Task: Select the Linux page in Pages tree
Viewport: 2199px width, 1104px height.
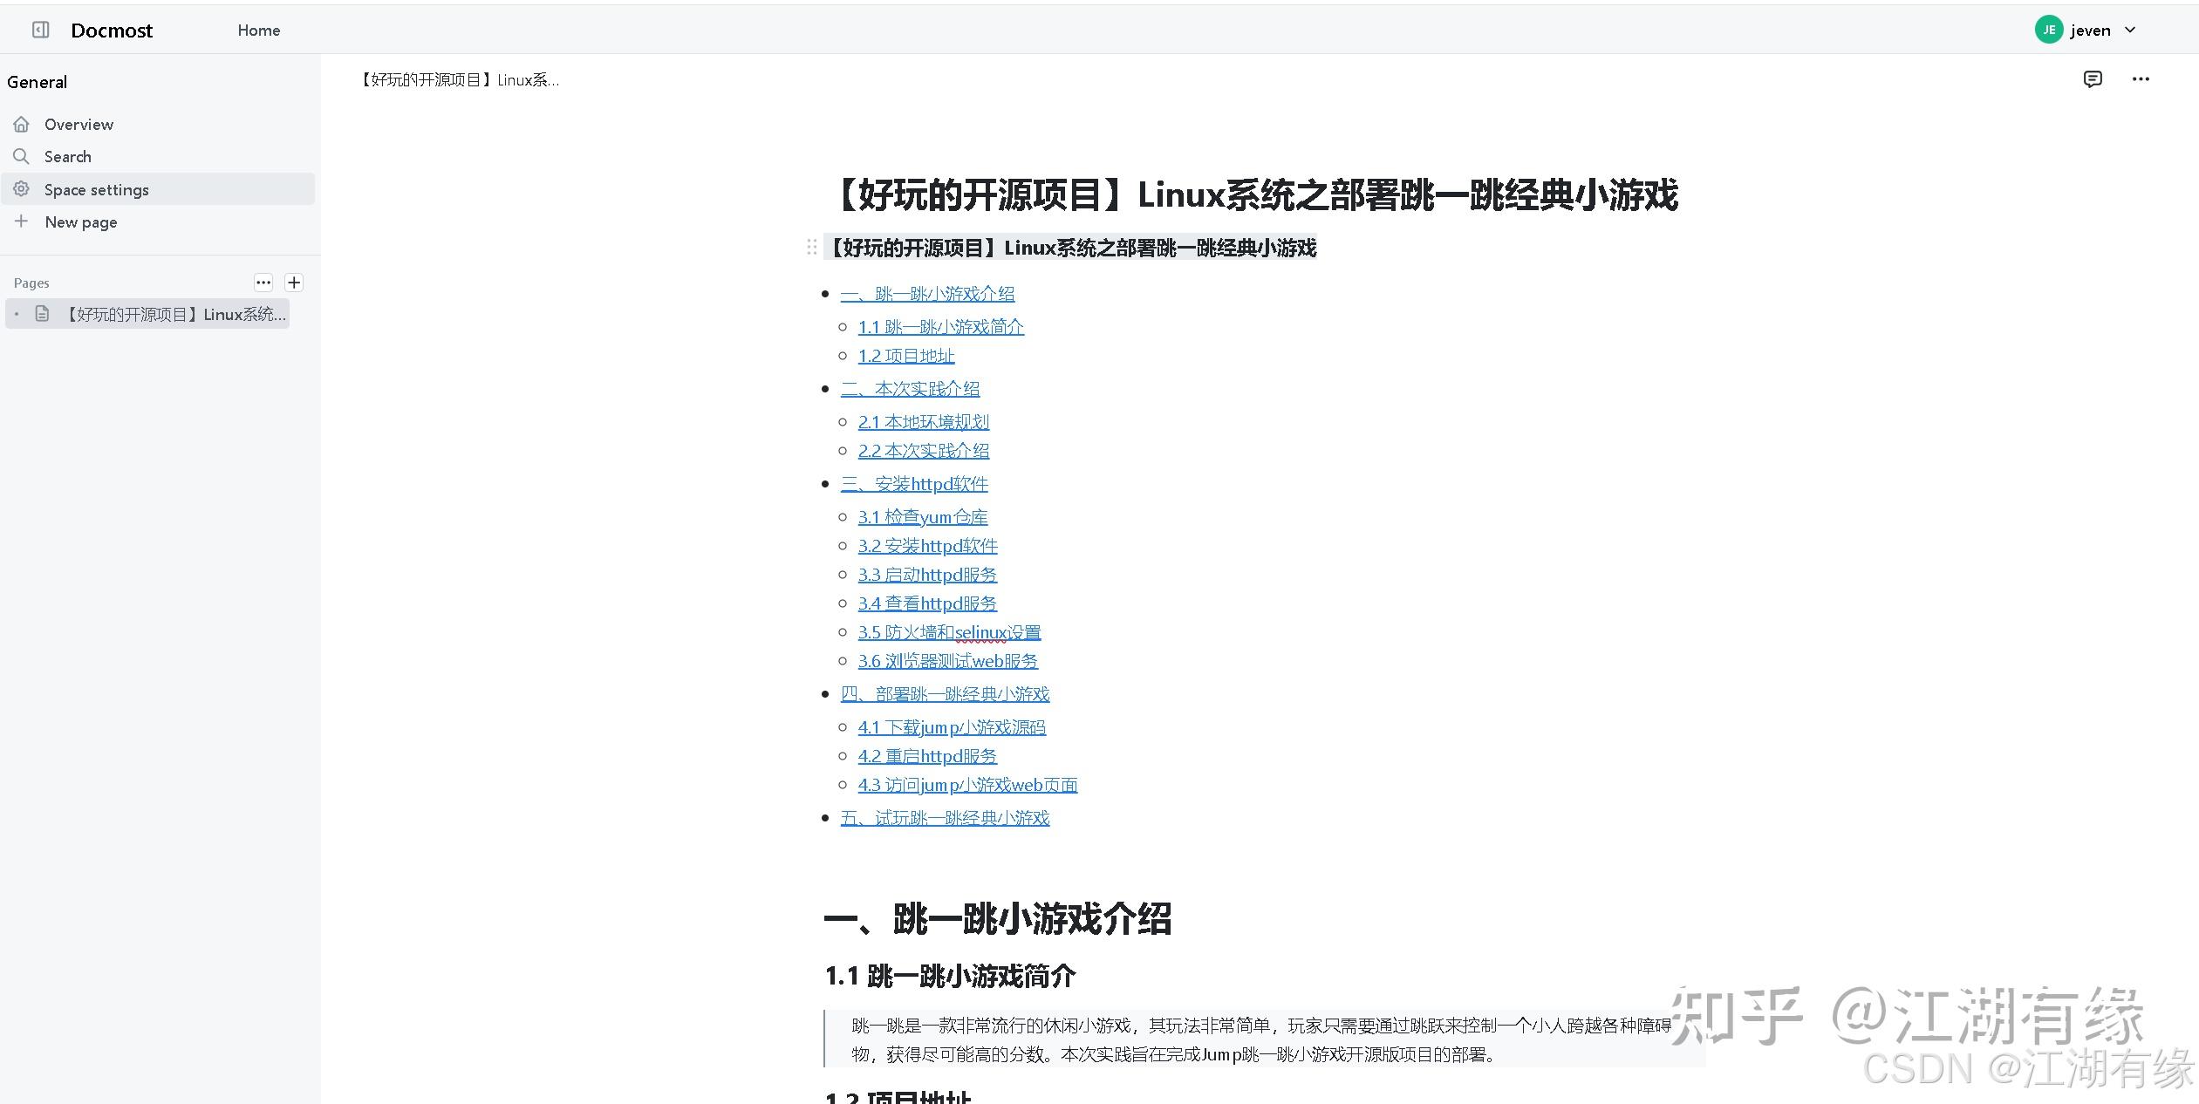Action: [174, 313]
